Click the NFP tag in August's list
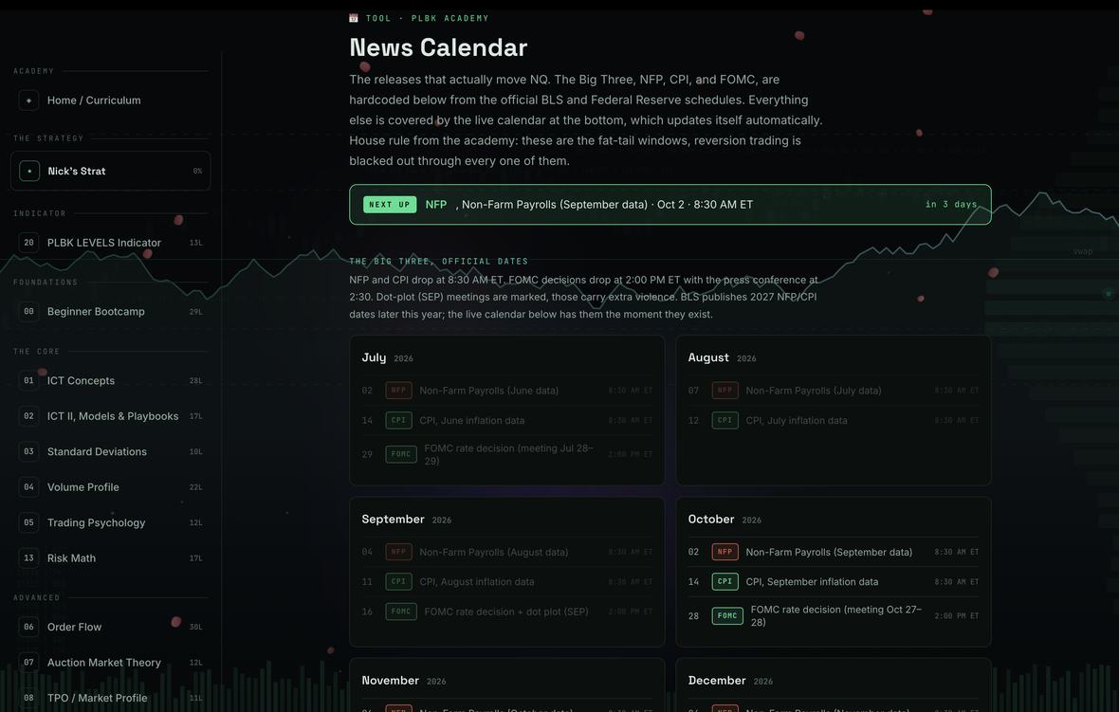 click(x=725, y=391)
